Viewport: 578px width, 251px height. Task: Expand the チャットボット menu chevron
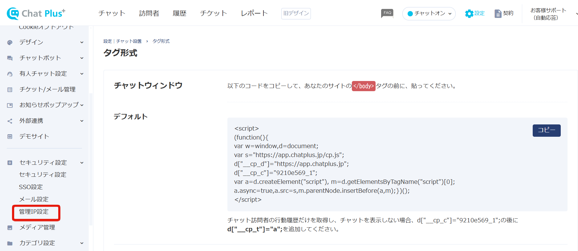82,58
